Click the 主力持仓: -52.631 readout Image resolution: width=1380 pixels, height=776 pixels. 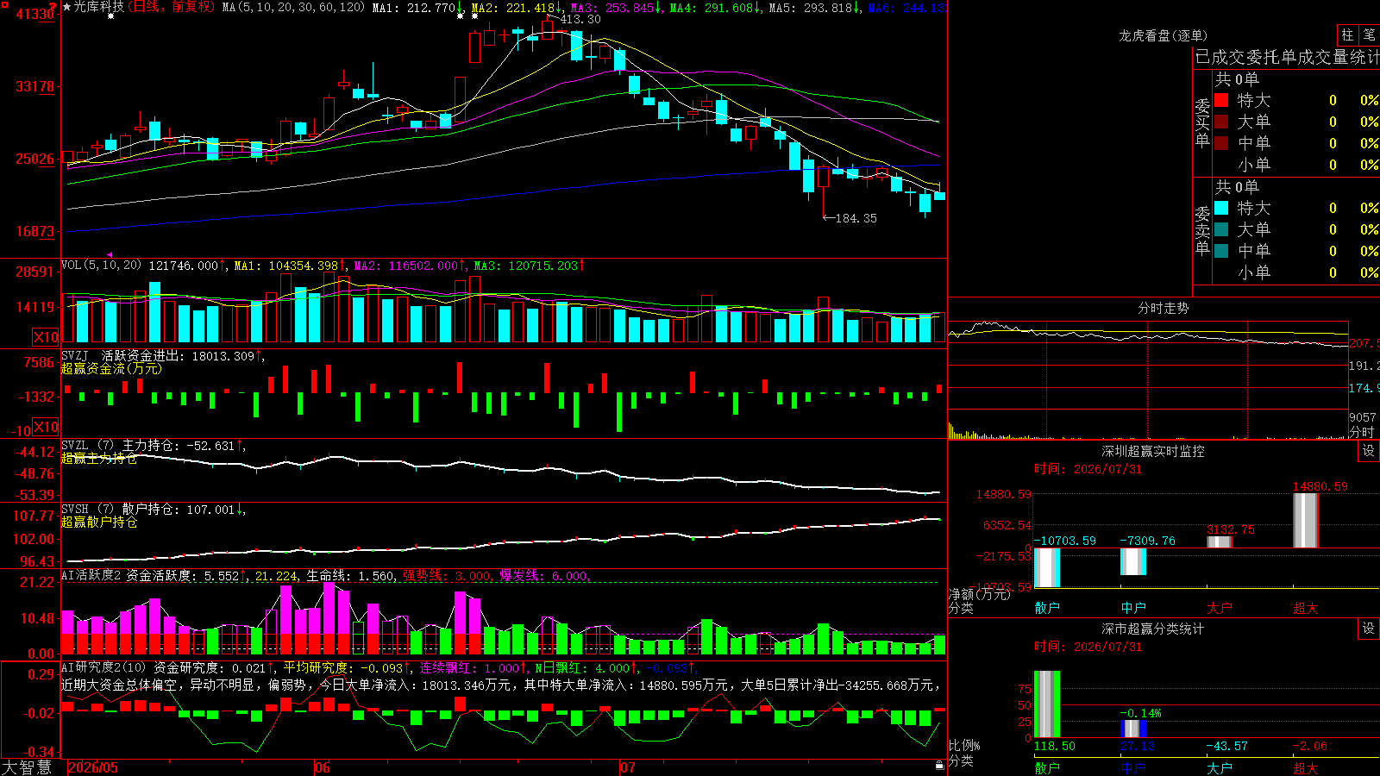click(183, 445)
